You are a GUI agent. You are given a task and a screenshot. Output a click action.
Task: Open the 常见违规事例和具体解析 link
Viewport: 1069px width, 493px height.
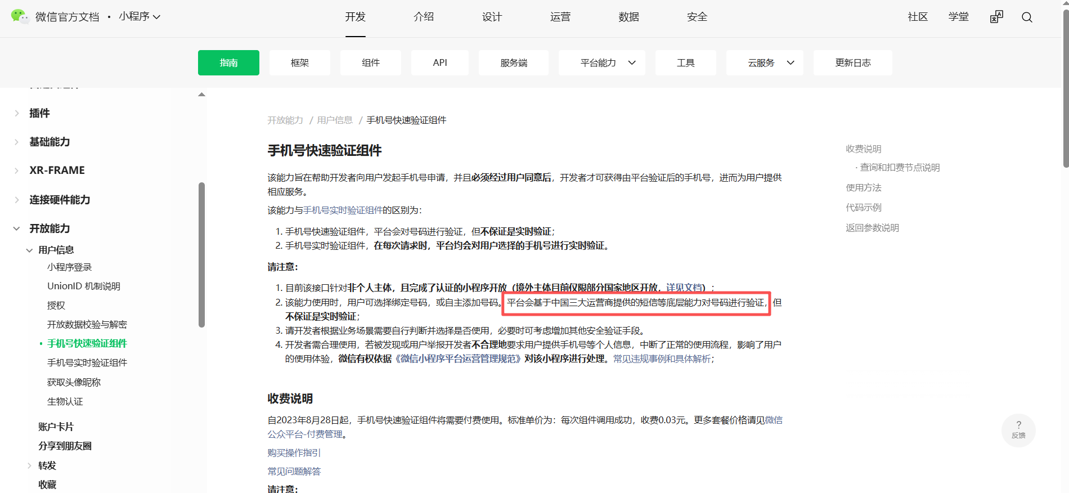pos(662,358)
